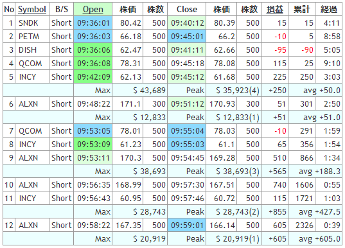The height and width of the screenshot is (248, 345).
Task: Click the avg +51.0 summary cell
Action: tap(315, 118)
